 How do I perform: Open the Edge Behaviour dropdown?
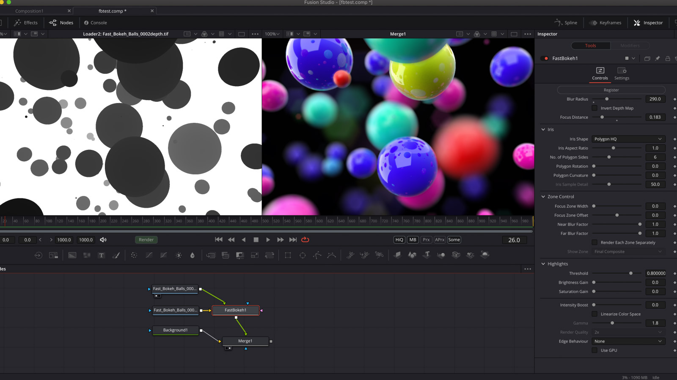[x=628, y=341]
